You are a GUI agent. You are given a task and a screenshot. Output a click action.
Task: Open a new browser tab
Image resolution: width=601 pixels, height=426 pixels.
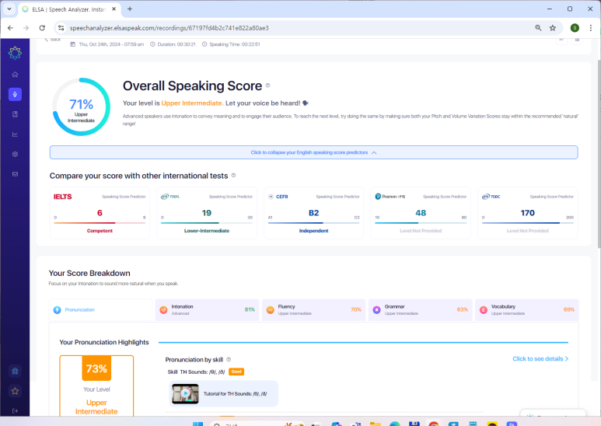(x=130, y=9)
